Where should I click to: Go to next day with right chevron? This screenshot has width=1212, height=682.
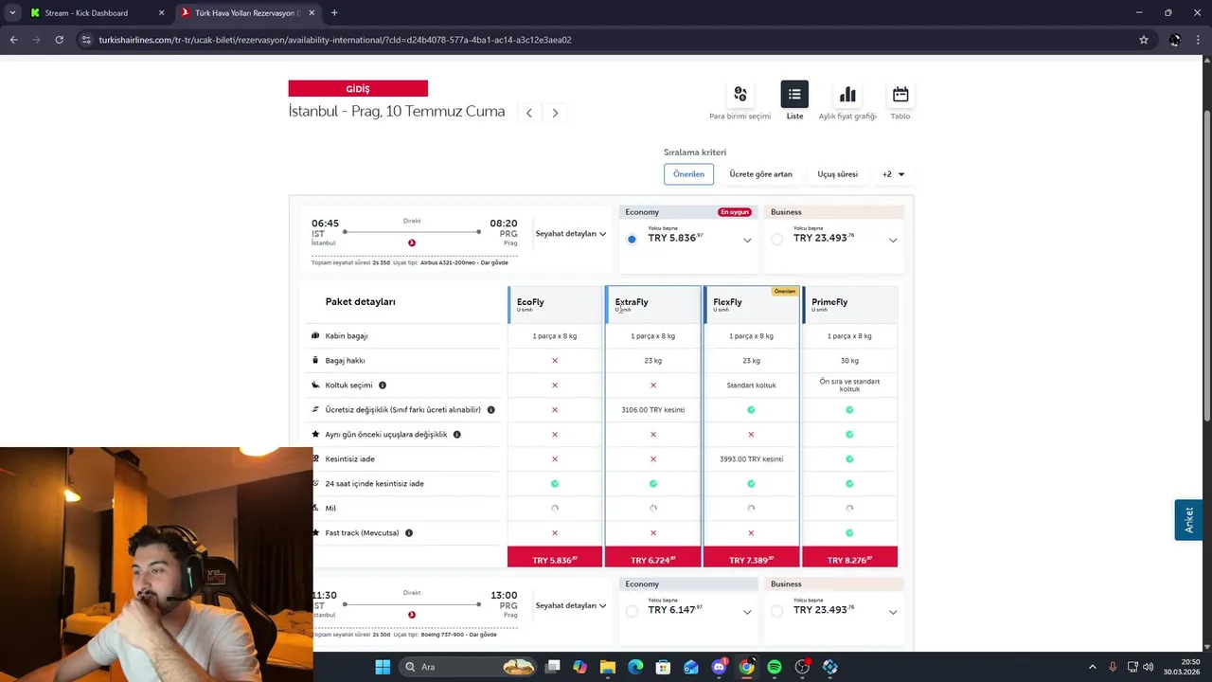click(555, 113)
